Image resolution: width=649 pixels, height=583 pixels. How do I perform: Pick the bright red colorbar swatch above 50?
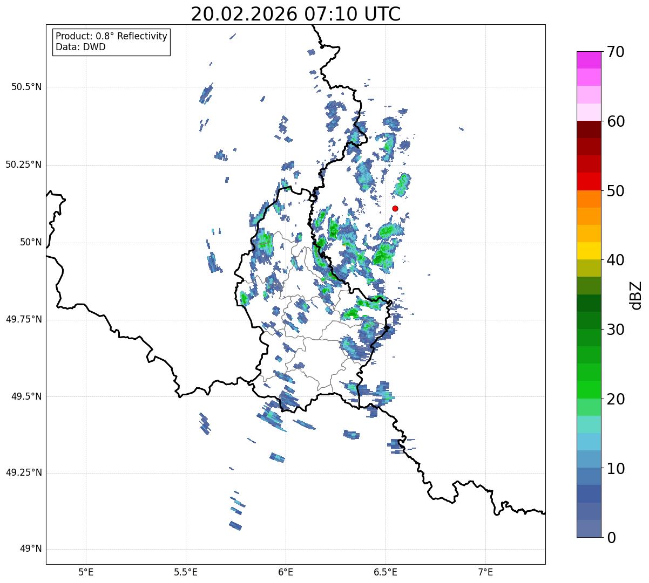(x=589, y=182)
